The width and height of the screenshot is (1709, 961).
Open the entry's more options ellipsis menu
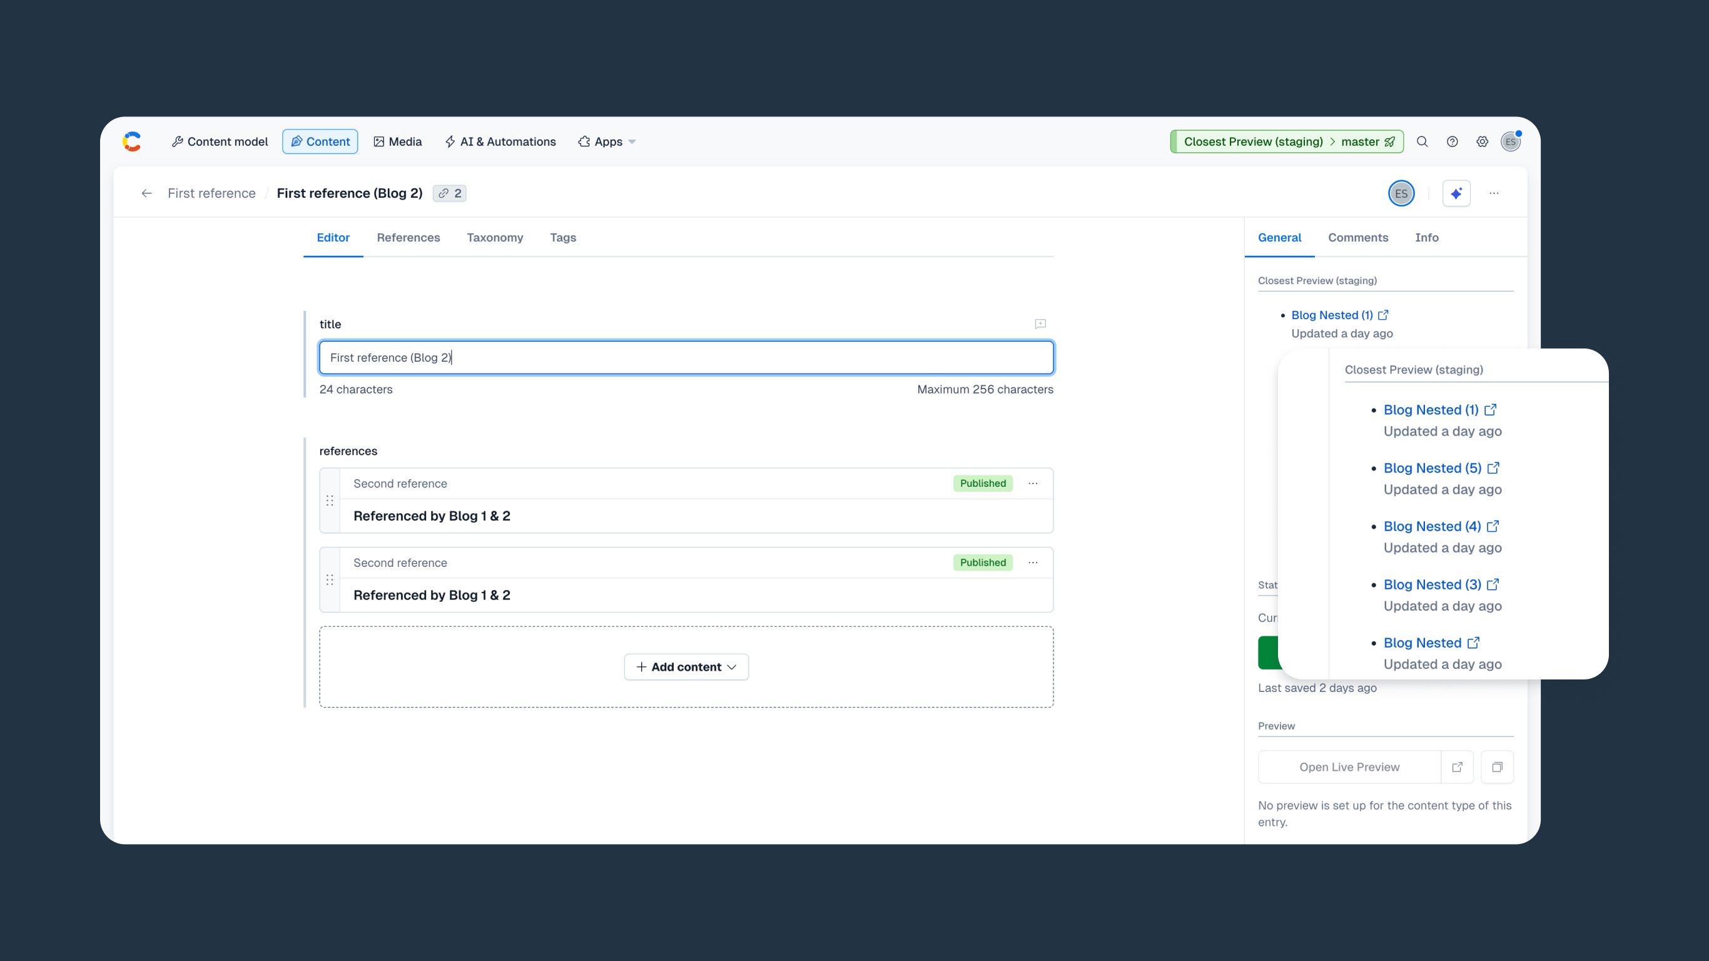[x=1493, y=193]
